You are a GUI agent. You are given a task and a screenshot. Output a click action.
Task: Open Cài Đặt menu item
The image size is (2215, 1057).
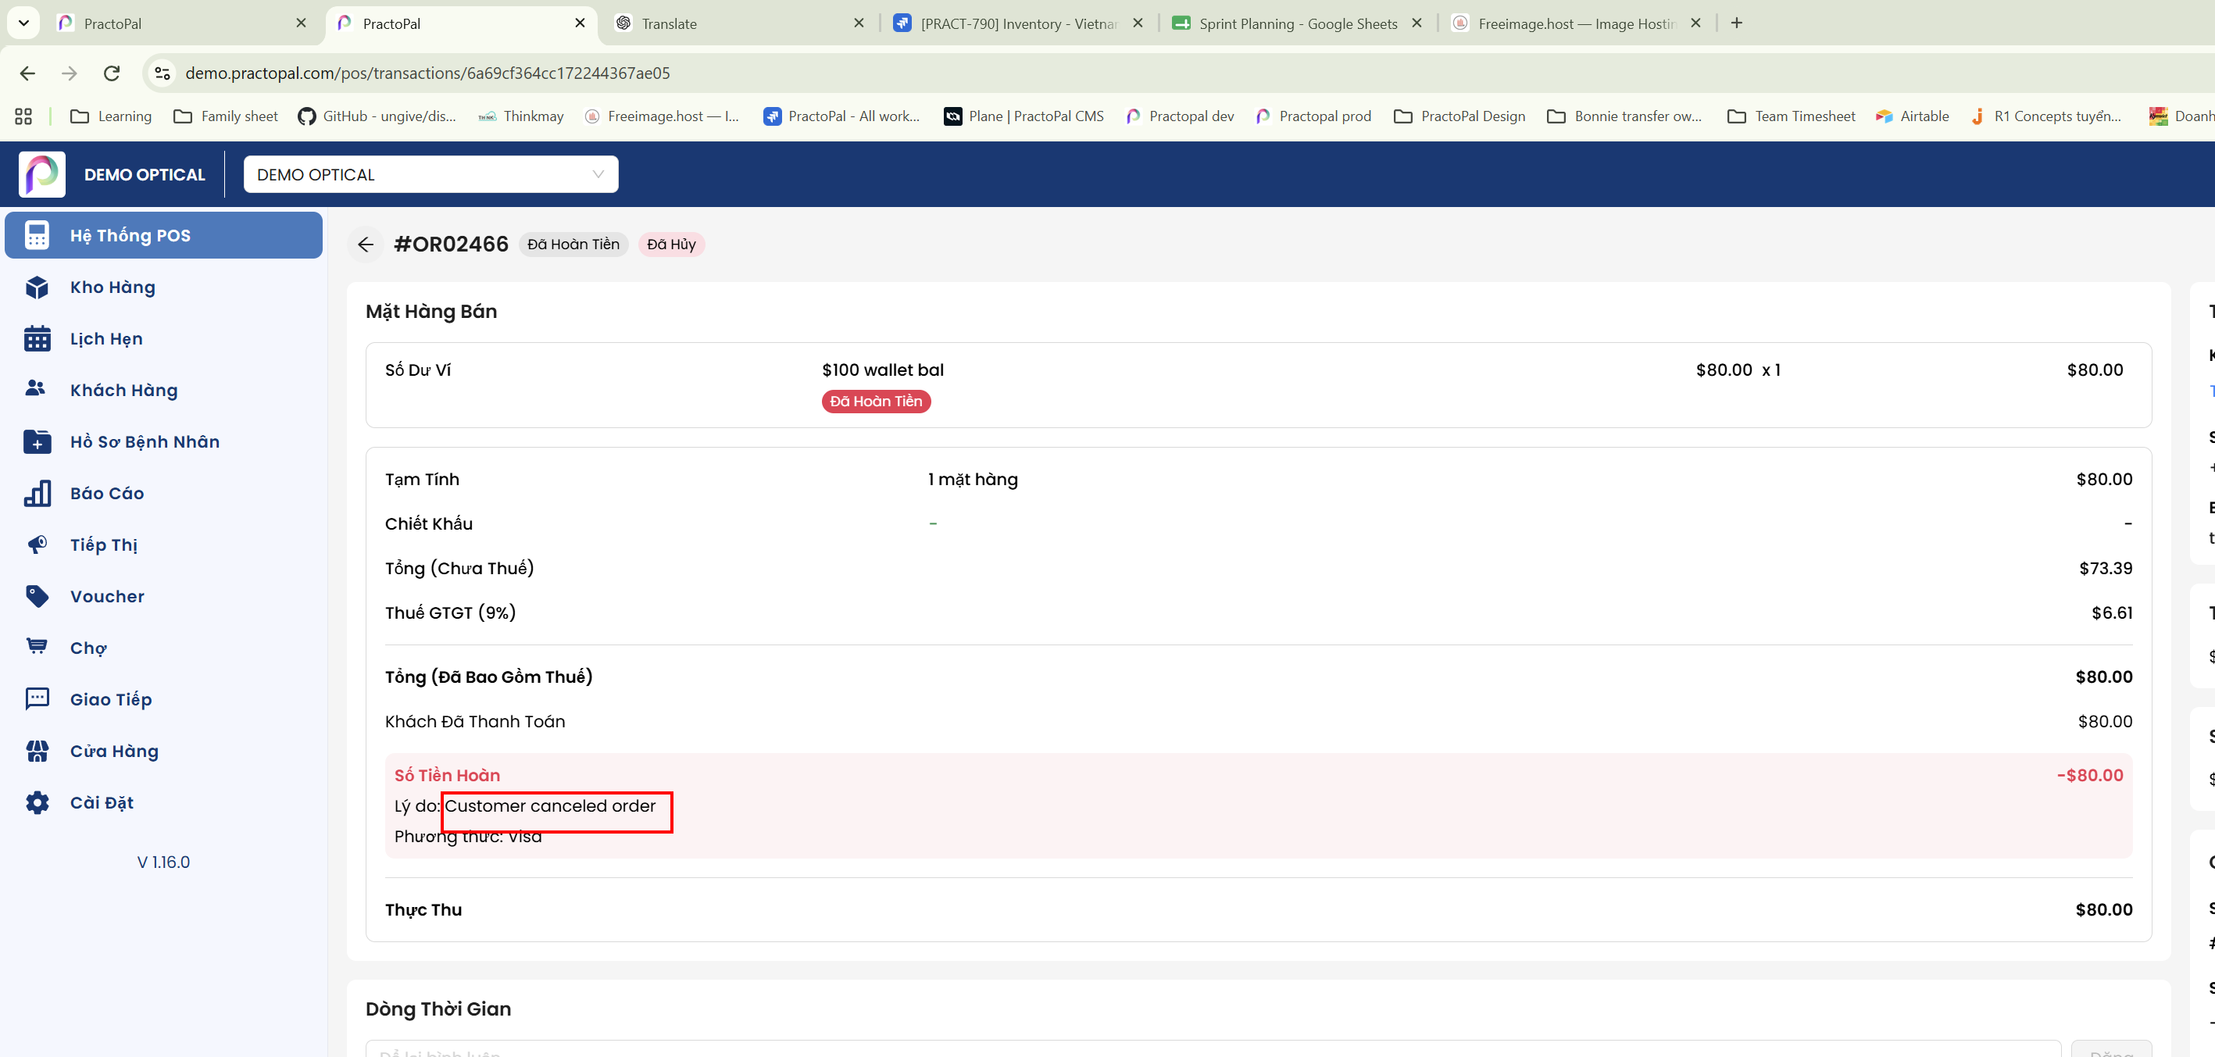163,802
